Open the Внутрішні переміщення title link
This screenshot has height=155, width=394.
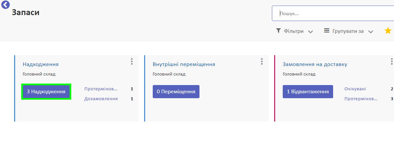[184, 64]
